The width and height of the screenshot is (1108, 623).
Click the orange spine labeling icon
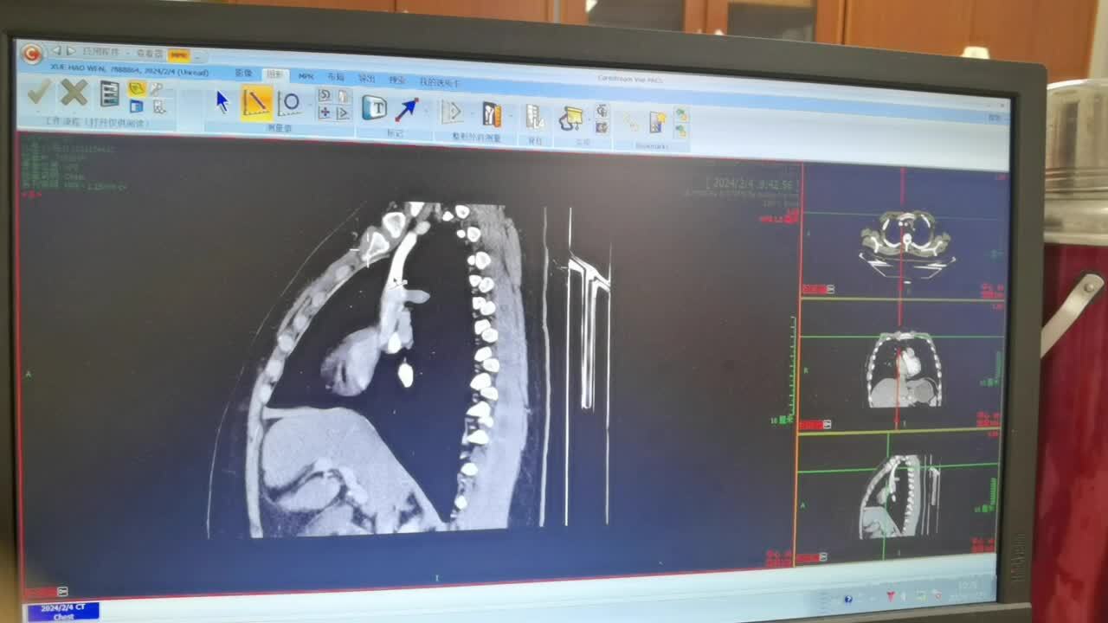(492, 114)
